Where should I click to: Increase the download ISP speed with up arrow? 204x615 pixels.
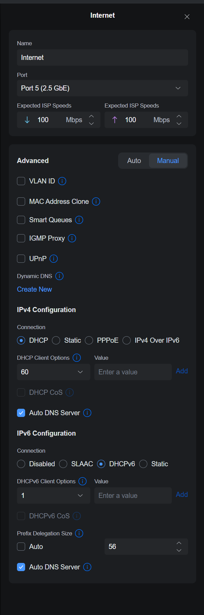[91, 116]
